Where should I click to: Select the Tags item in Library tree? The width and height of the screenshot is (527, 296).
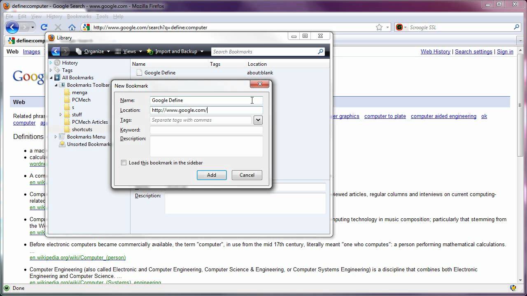click(63, 70)
